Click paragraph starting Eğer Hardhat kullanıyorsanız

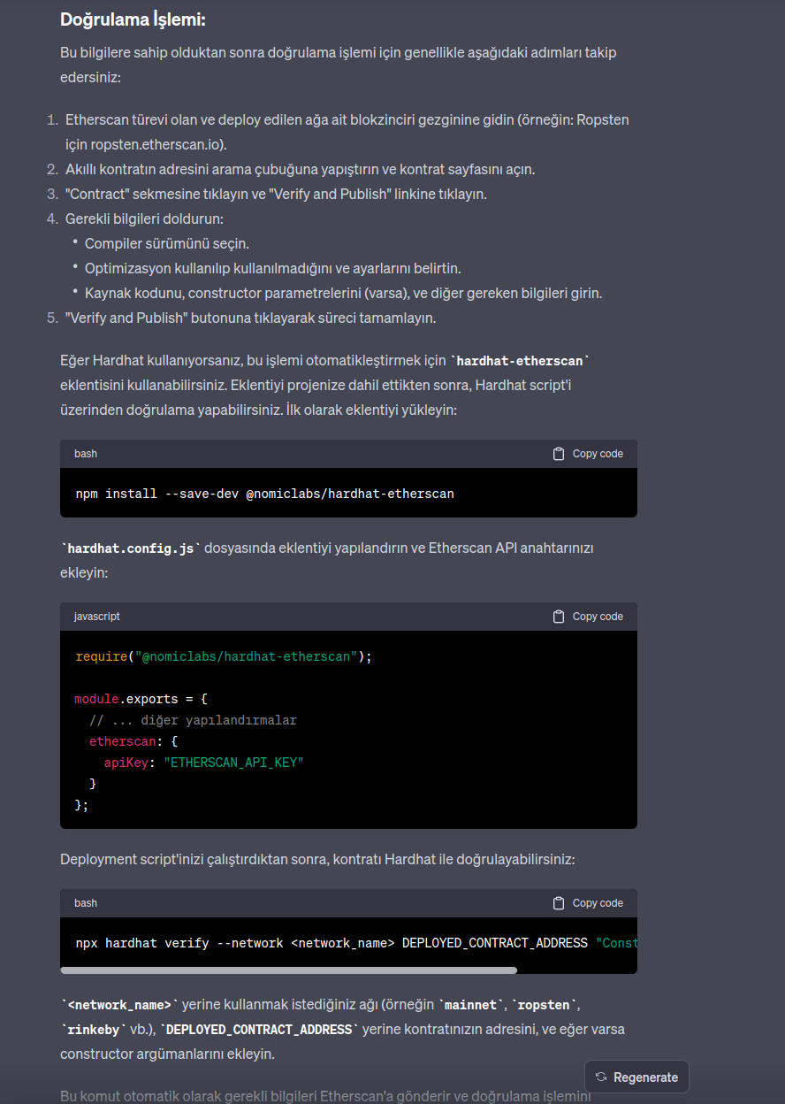pos(324,386)
